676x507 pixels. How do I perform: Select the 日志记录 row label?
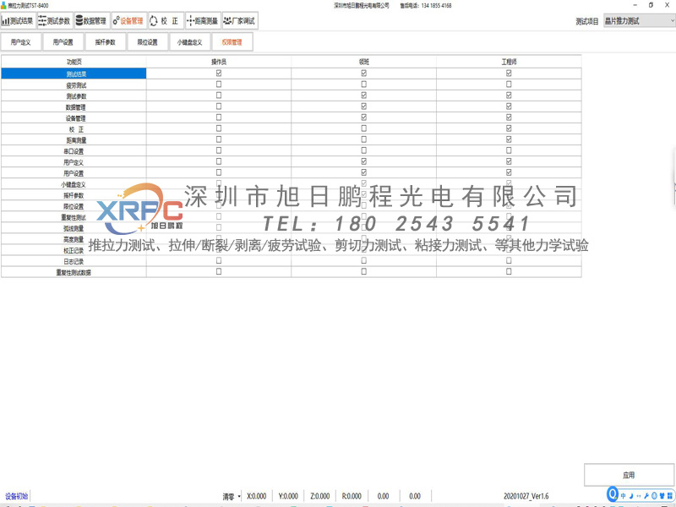[x=74, y=261]
